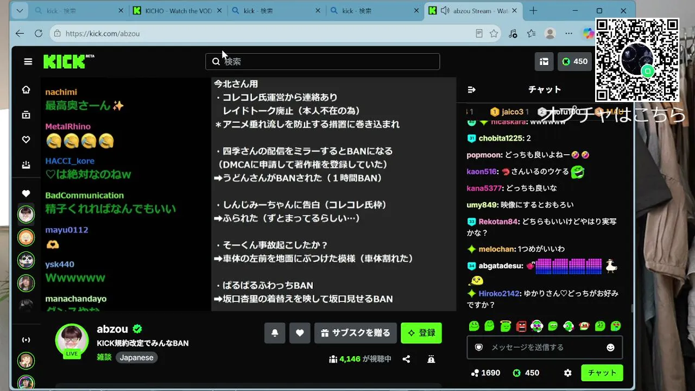Go back in the browser
695x391 pixels.
(20, 33)
